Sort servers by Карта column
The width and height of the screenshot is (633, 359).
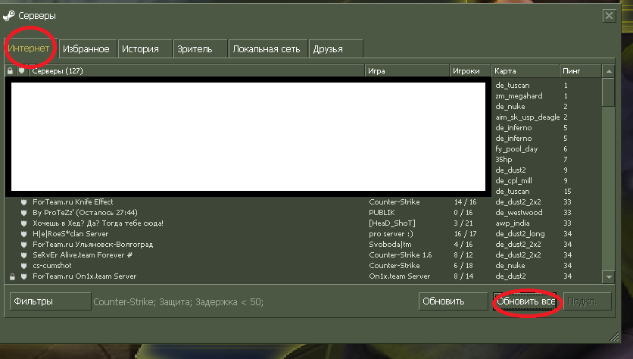click(525, 70)
